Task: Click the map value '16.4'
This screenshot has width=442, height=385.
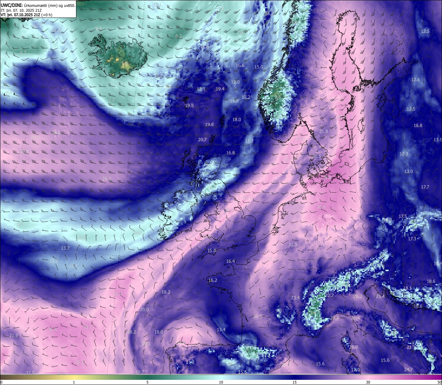Action: (230, 261)
